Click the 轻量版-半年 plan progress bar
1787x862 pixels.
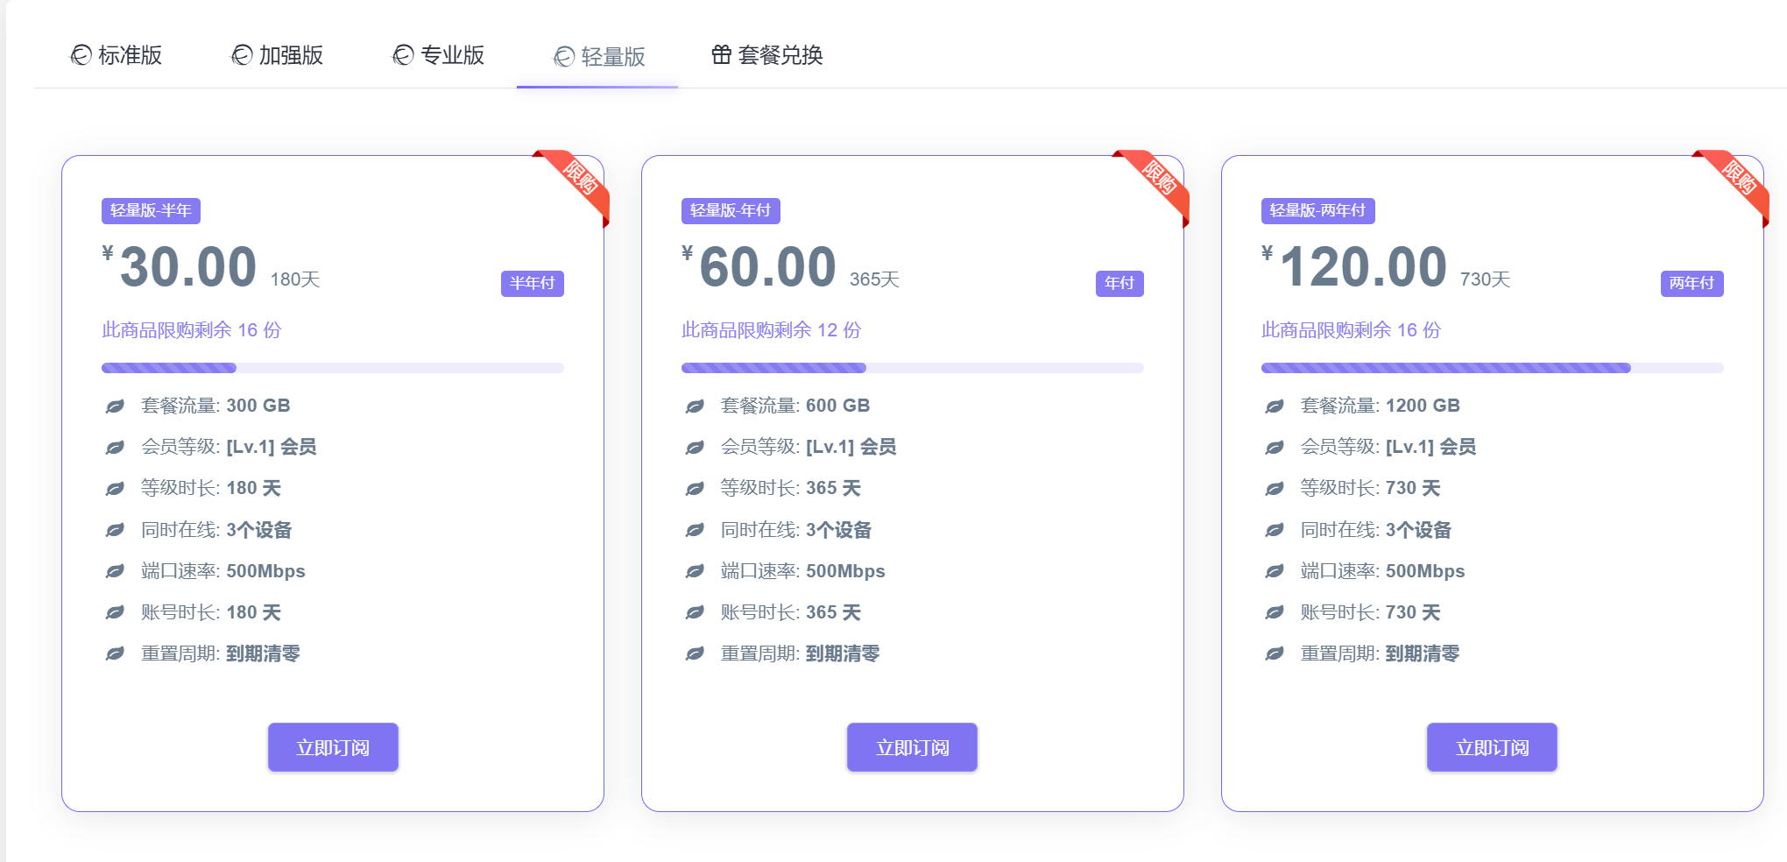[333, 368]
